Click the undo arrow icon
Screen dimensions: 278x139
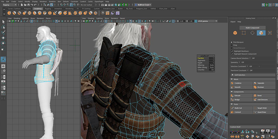pos(32,5)
